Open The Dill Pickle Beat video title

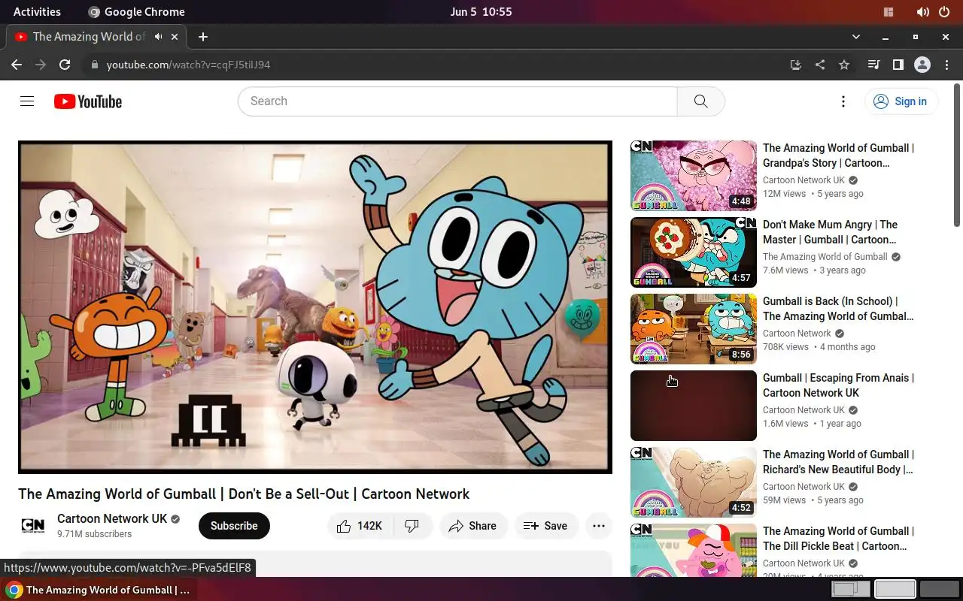point(838,539)
